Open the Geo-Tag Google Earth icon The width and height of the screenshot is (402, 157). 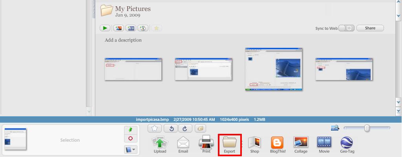point(347,142)
